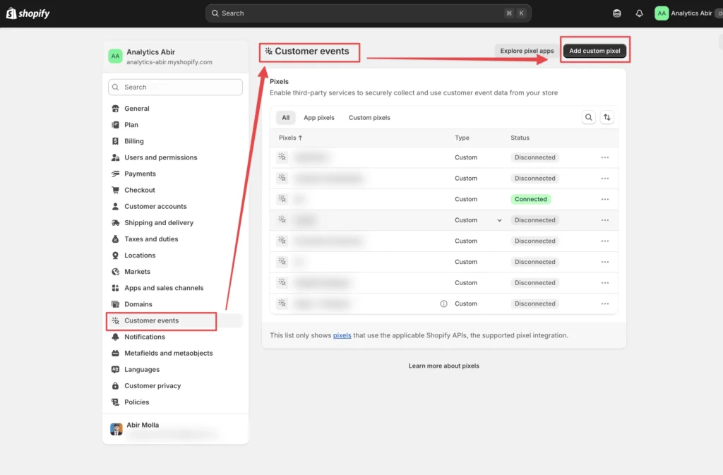This screenshot has width=723, height=475.
Task: Click Abir Molla user profile at sidebar bottom
Action: pos(175,428)
